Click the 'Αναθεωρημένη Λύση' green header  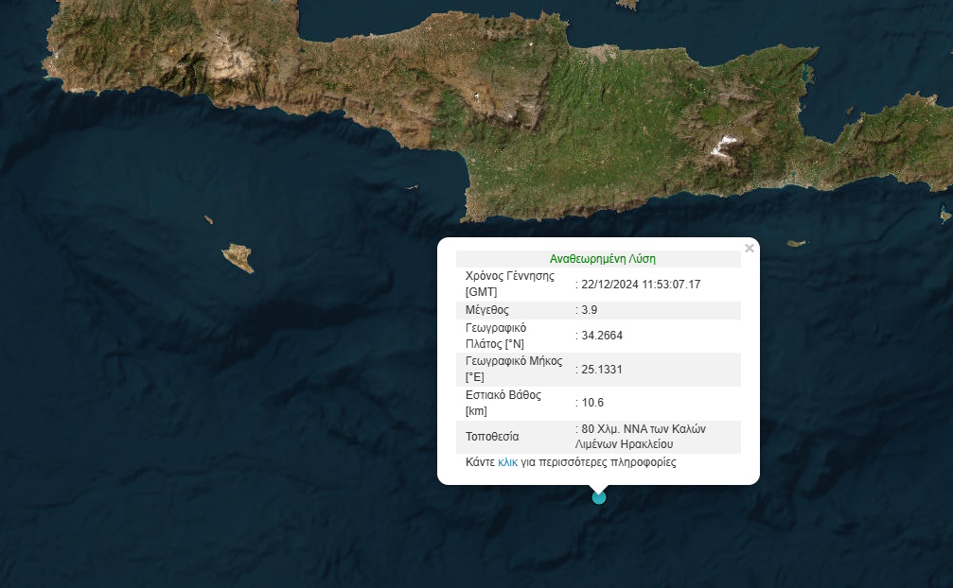tap(602, 258)
